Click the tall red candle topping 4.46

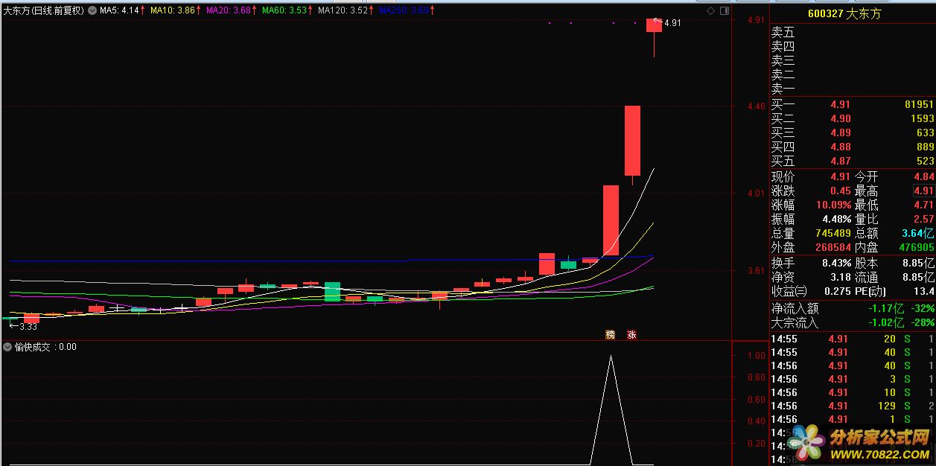click(x=632, y=141)
